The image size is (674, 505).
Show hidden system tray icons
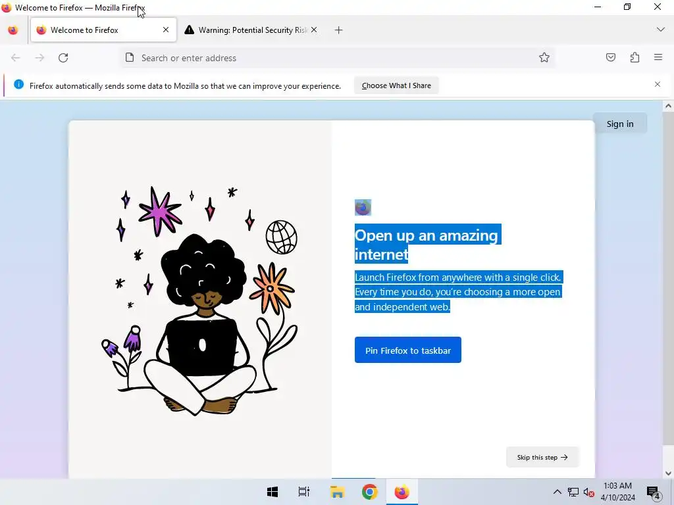557,492
